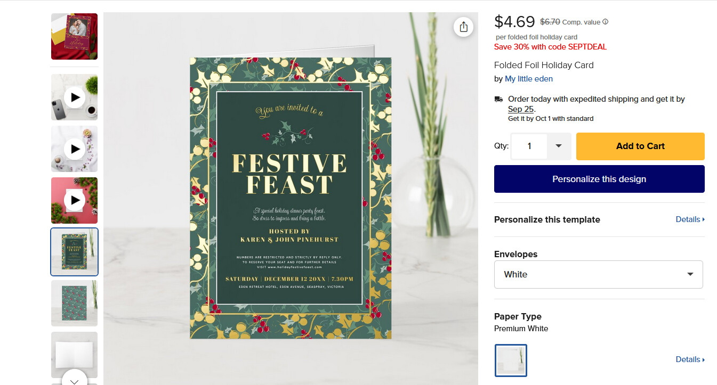Select the red photo card thumbnail

[x=75, y=36]
